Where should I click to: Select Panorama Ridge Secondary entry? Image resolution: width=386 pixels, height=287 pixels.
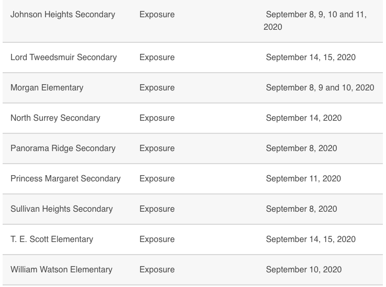tap(63, 148)
